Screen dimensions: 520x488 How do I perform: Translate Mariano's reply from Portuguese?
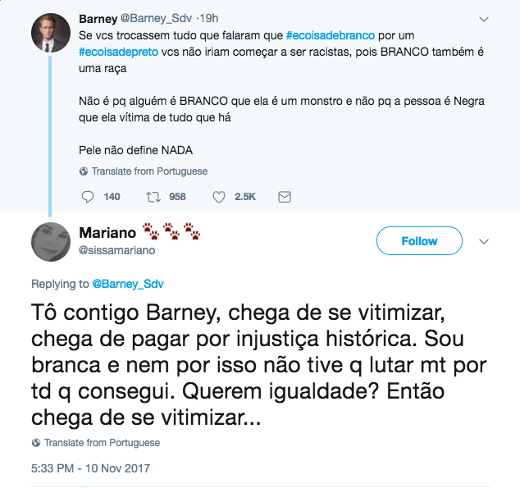tap(102, 443)
